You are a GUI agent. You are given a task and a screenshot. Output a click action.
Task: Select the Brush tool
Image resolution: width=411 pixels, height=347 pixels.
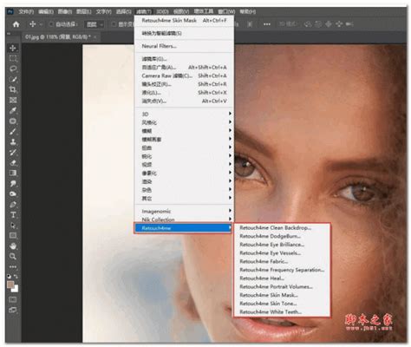point(13,132)
